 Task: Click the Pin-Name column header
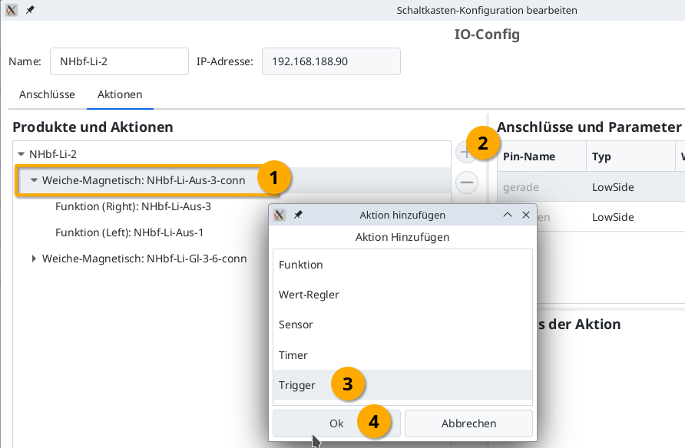(529, 156)
